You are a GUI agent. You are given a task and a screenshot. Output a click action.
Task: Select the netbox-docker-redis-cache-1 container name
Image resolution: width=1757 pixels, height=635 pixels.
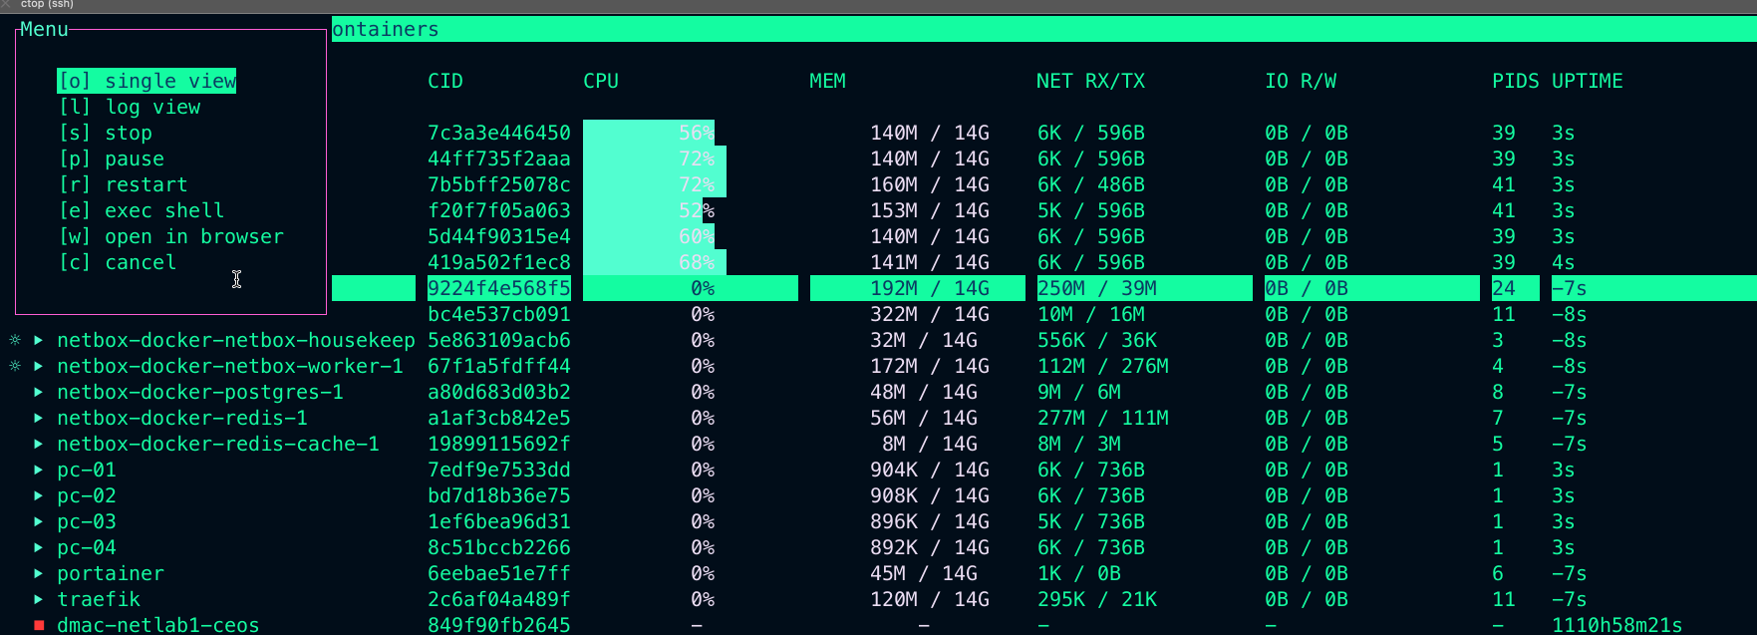(x=218, y=444)
